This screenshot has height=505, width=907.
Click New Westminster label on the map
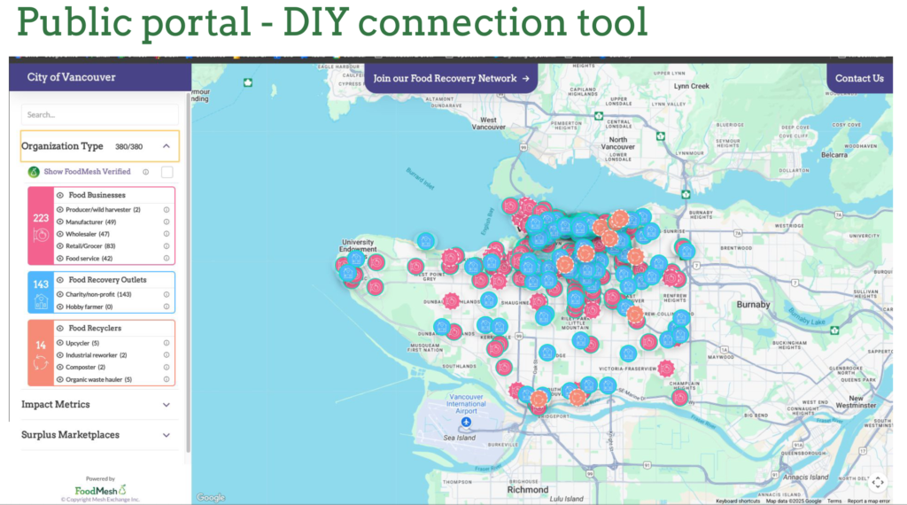click(x=857, y=401)
